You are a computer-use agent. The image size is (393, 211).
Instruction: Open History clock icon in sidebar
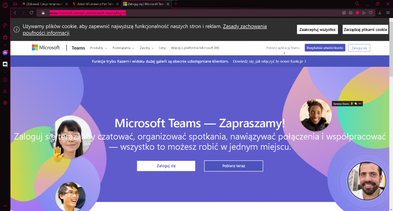point(5,80)
